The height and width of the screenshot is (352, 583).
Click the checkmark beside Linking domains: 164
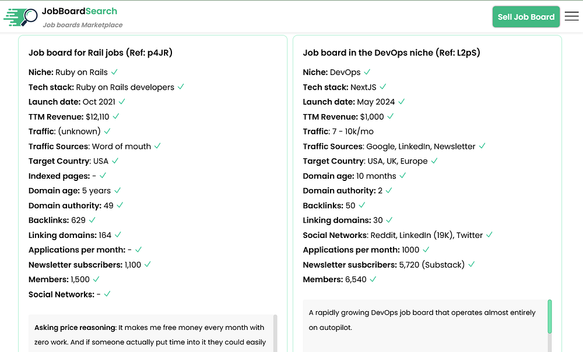point(118,235)
